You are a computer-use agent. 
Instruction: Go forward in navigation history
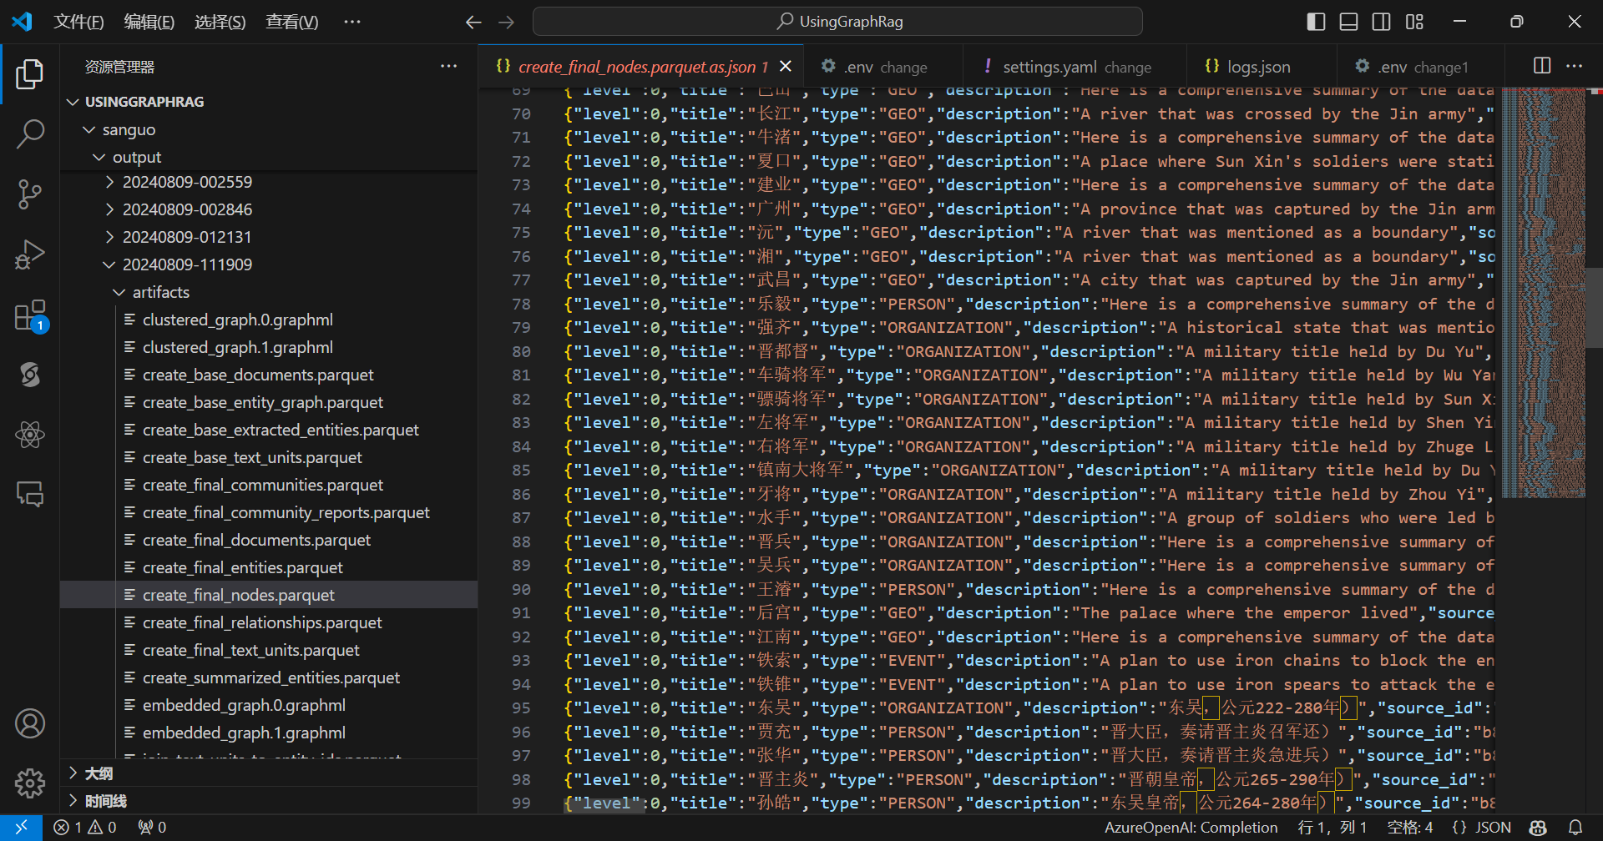(506, 22)
